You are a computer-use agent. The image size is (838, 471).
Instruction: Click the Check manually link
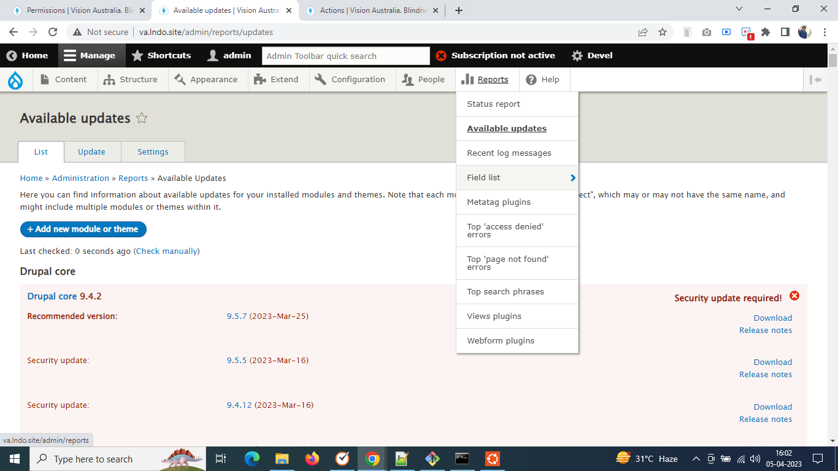(167, 251)
